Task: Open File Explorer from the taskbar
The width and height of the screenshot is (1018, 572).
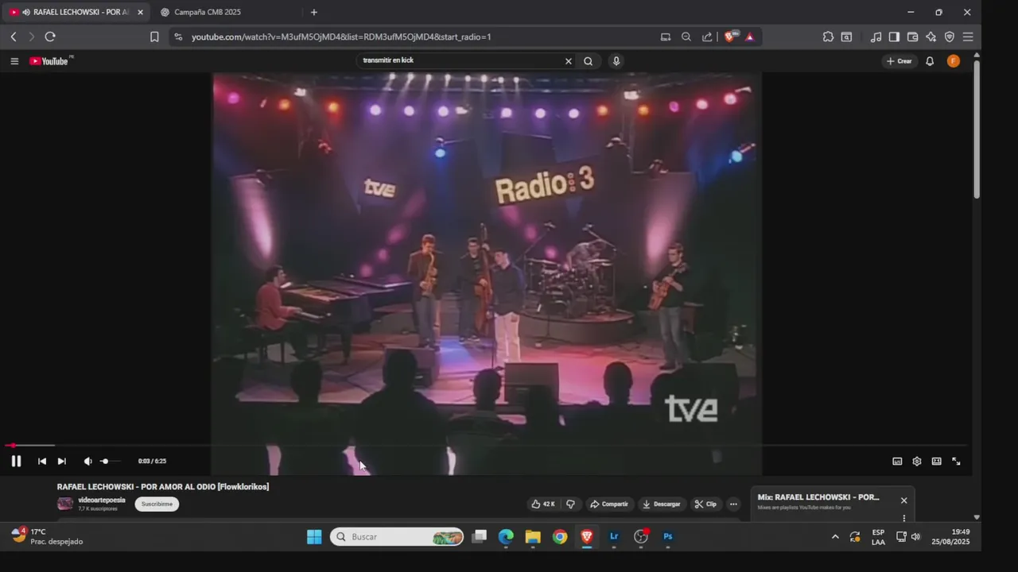Action: pyautogui.click(x=533, y=537)
